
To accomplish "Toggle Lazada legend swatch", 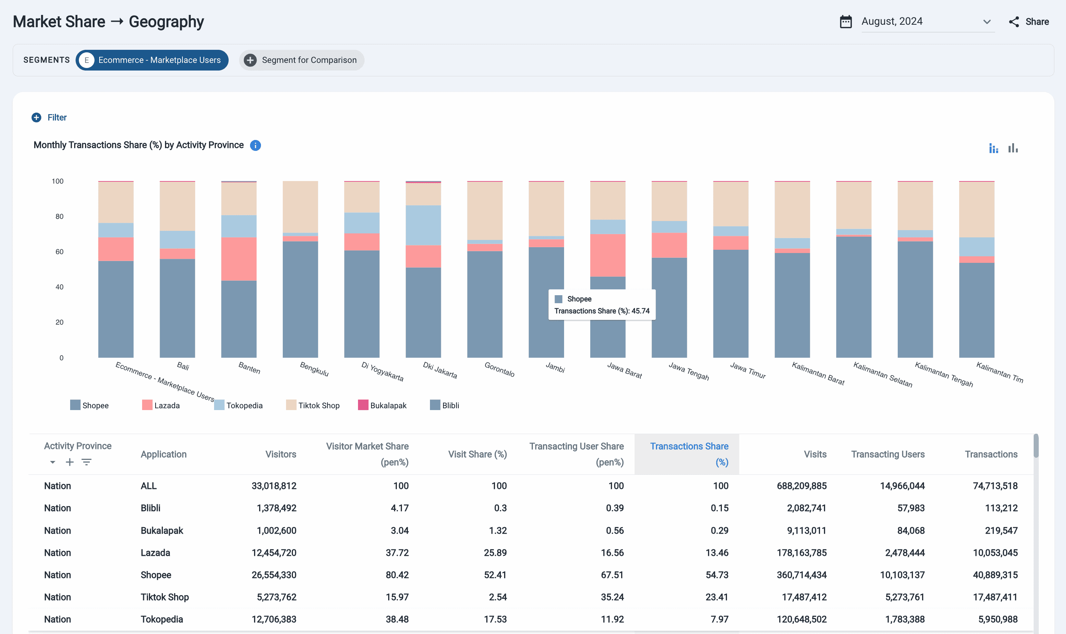I will pos(147,405).
